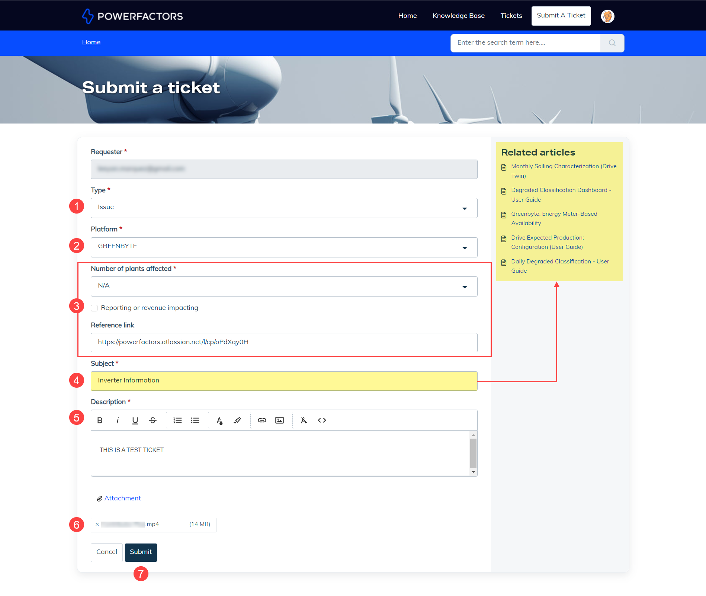Open Degraded Classification Dashboard User Guide
This screenshot has width=706, height=596.
point(561,195)
